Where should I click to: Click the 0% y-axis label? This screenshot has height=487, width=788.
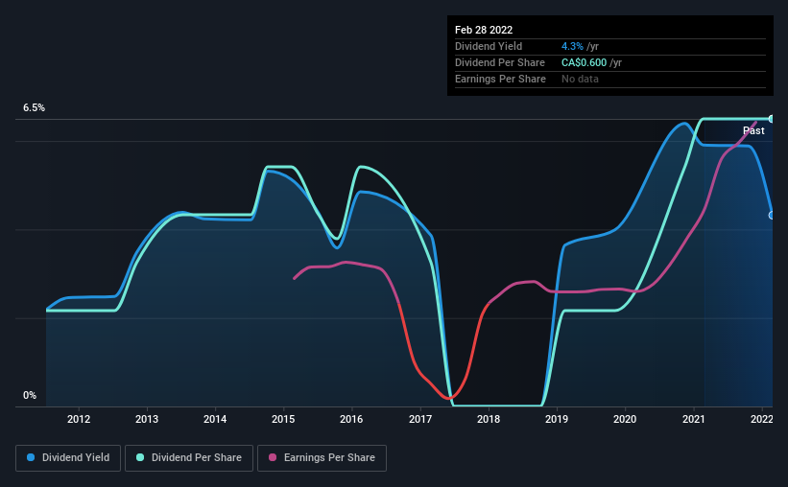(30, 396)
